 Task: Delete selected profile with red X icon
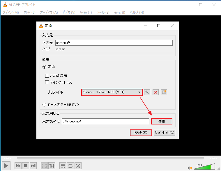click(155, 92)
